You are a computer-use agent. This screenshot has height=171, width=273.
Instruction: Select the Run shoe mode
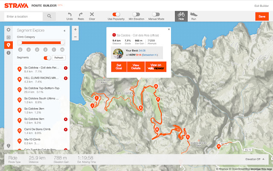pos(194,16)
